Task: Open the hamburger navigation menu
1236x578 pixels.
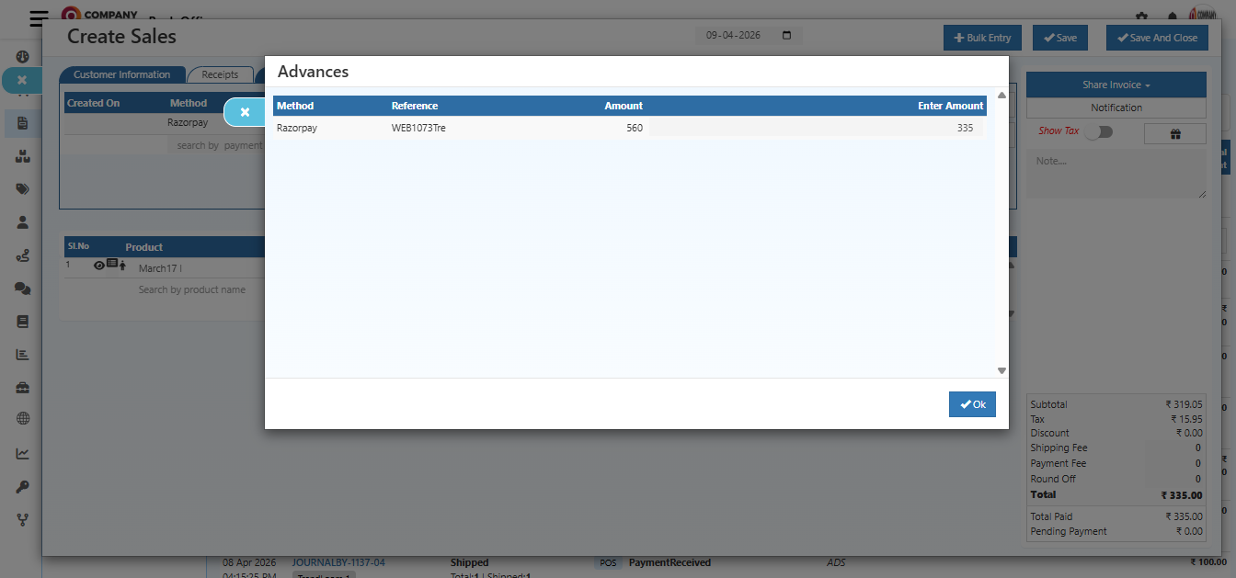Action: pyautogui.click(x=38, y=18)
